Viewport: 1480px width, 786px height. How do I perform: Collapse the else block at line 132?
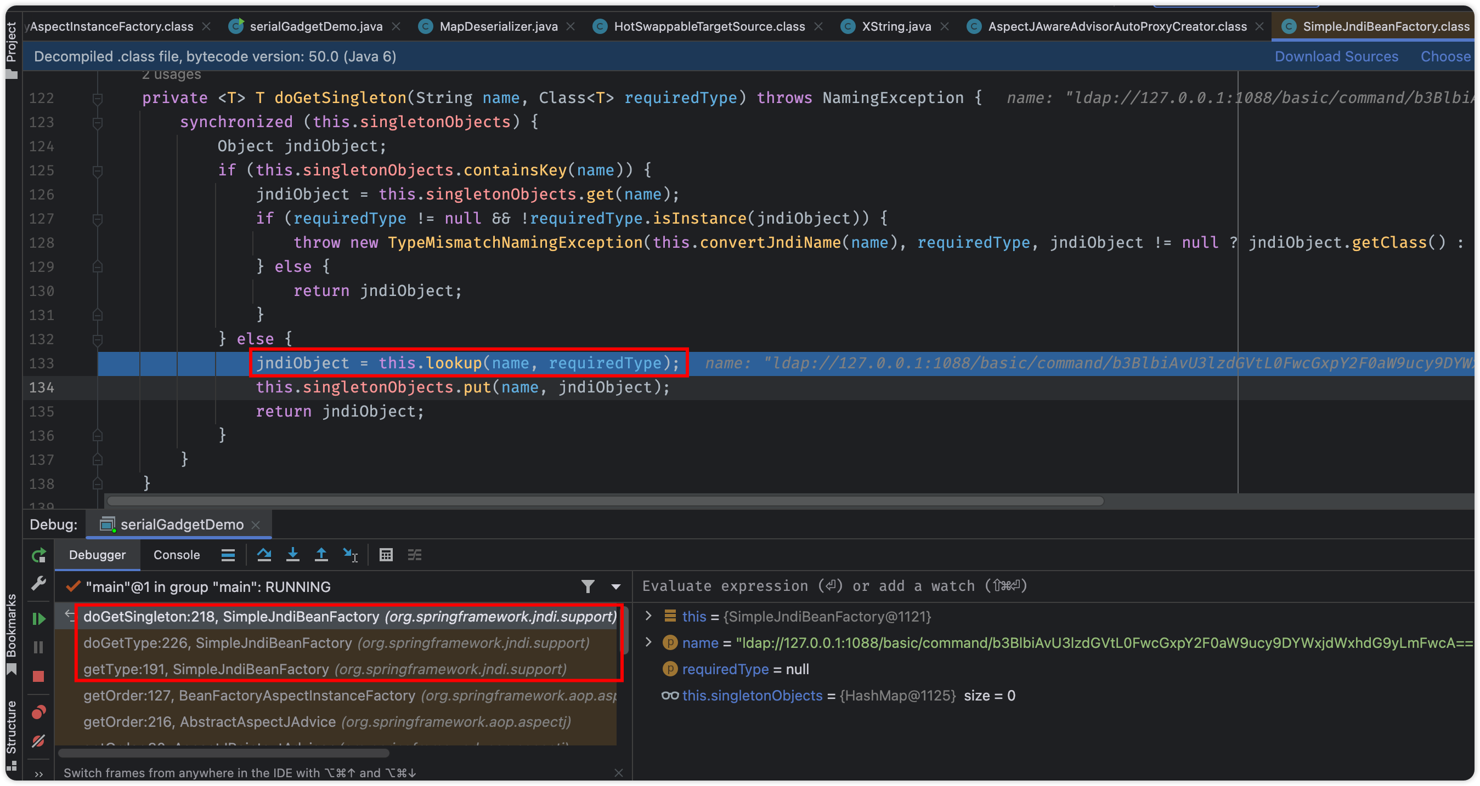(x=98, y=339)
